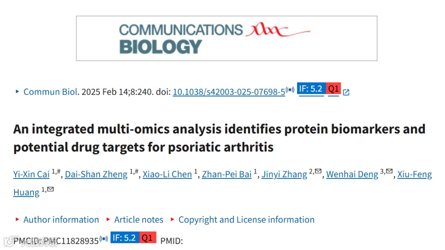Click the IF: 5.2 badge near DOI

point(311,88)
